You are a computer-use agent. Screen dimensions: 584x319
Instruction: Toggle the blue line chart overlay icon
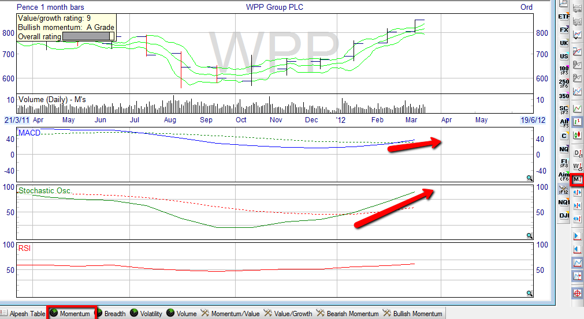coord(577,263)
